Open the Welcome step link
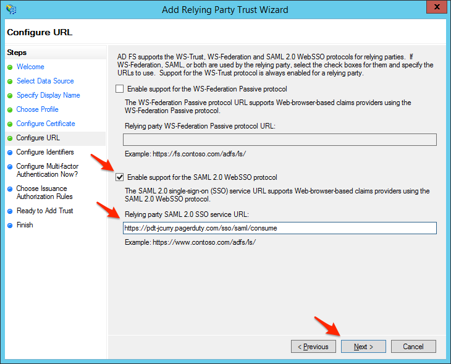 [x=30, y=67]
